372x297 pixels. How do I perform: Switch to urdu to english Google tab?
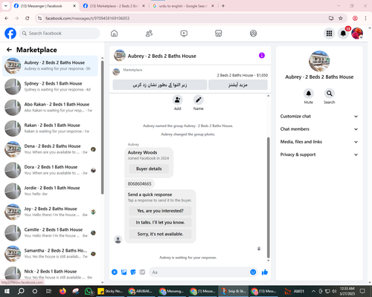point(183,6)
